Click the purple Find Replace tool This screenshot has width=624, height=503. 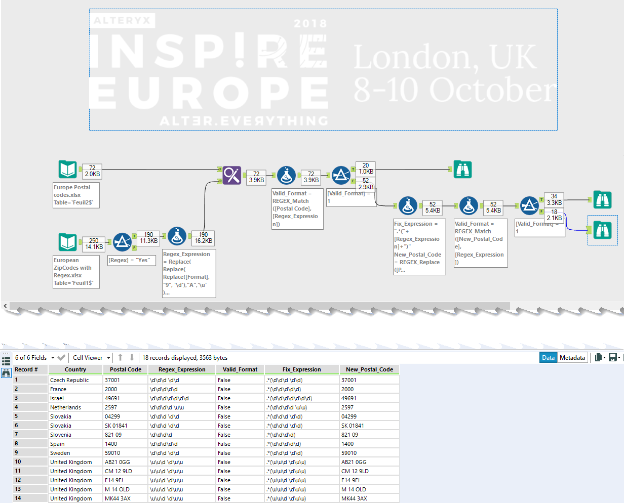(x=231, y=176)
